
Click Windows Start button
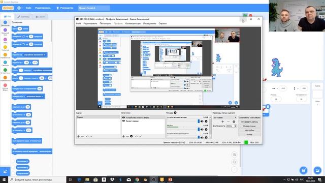(x=4, y=179)
